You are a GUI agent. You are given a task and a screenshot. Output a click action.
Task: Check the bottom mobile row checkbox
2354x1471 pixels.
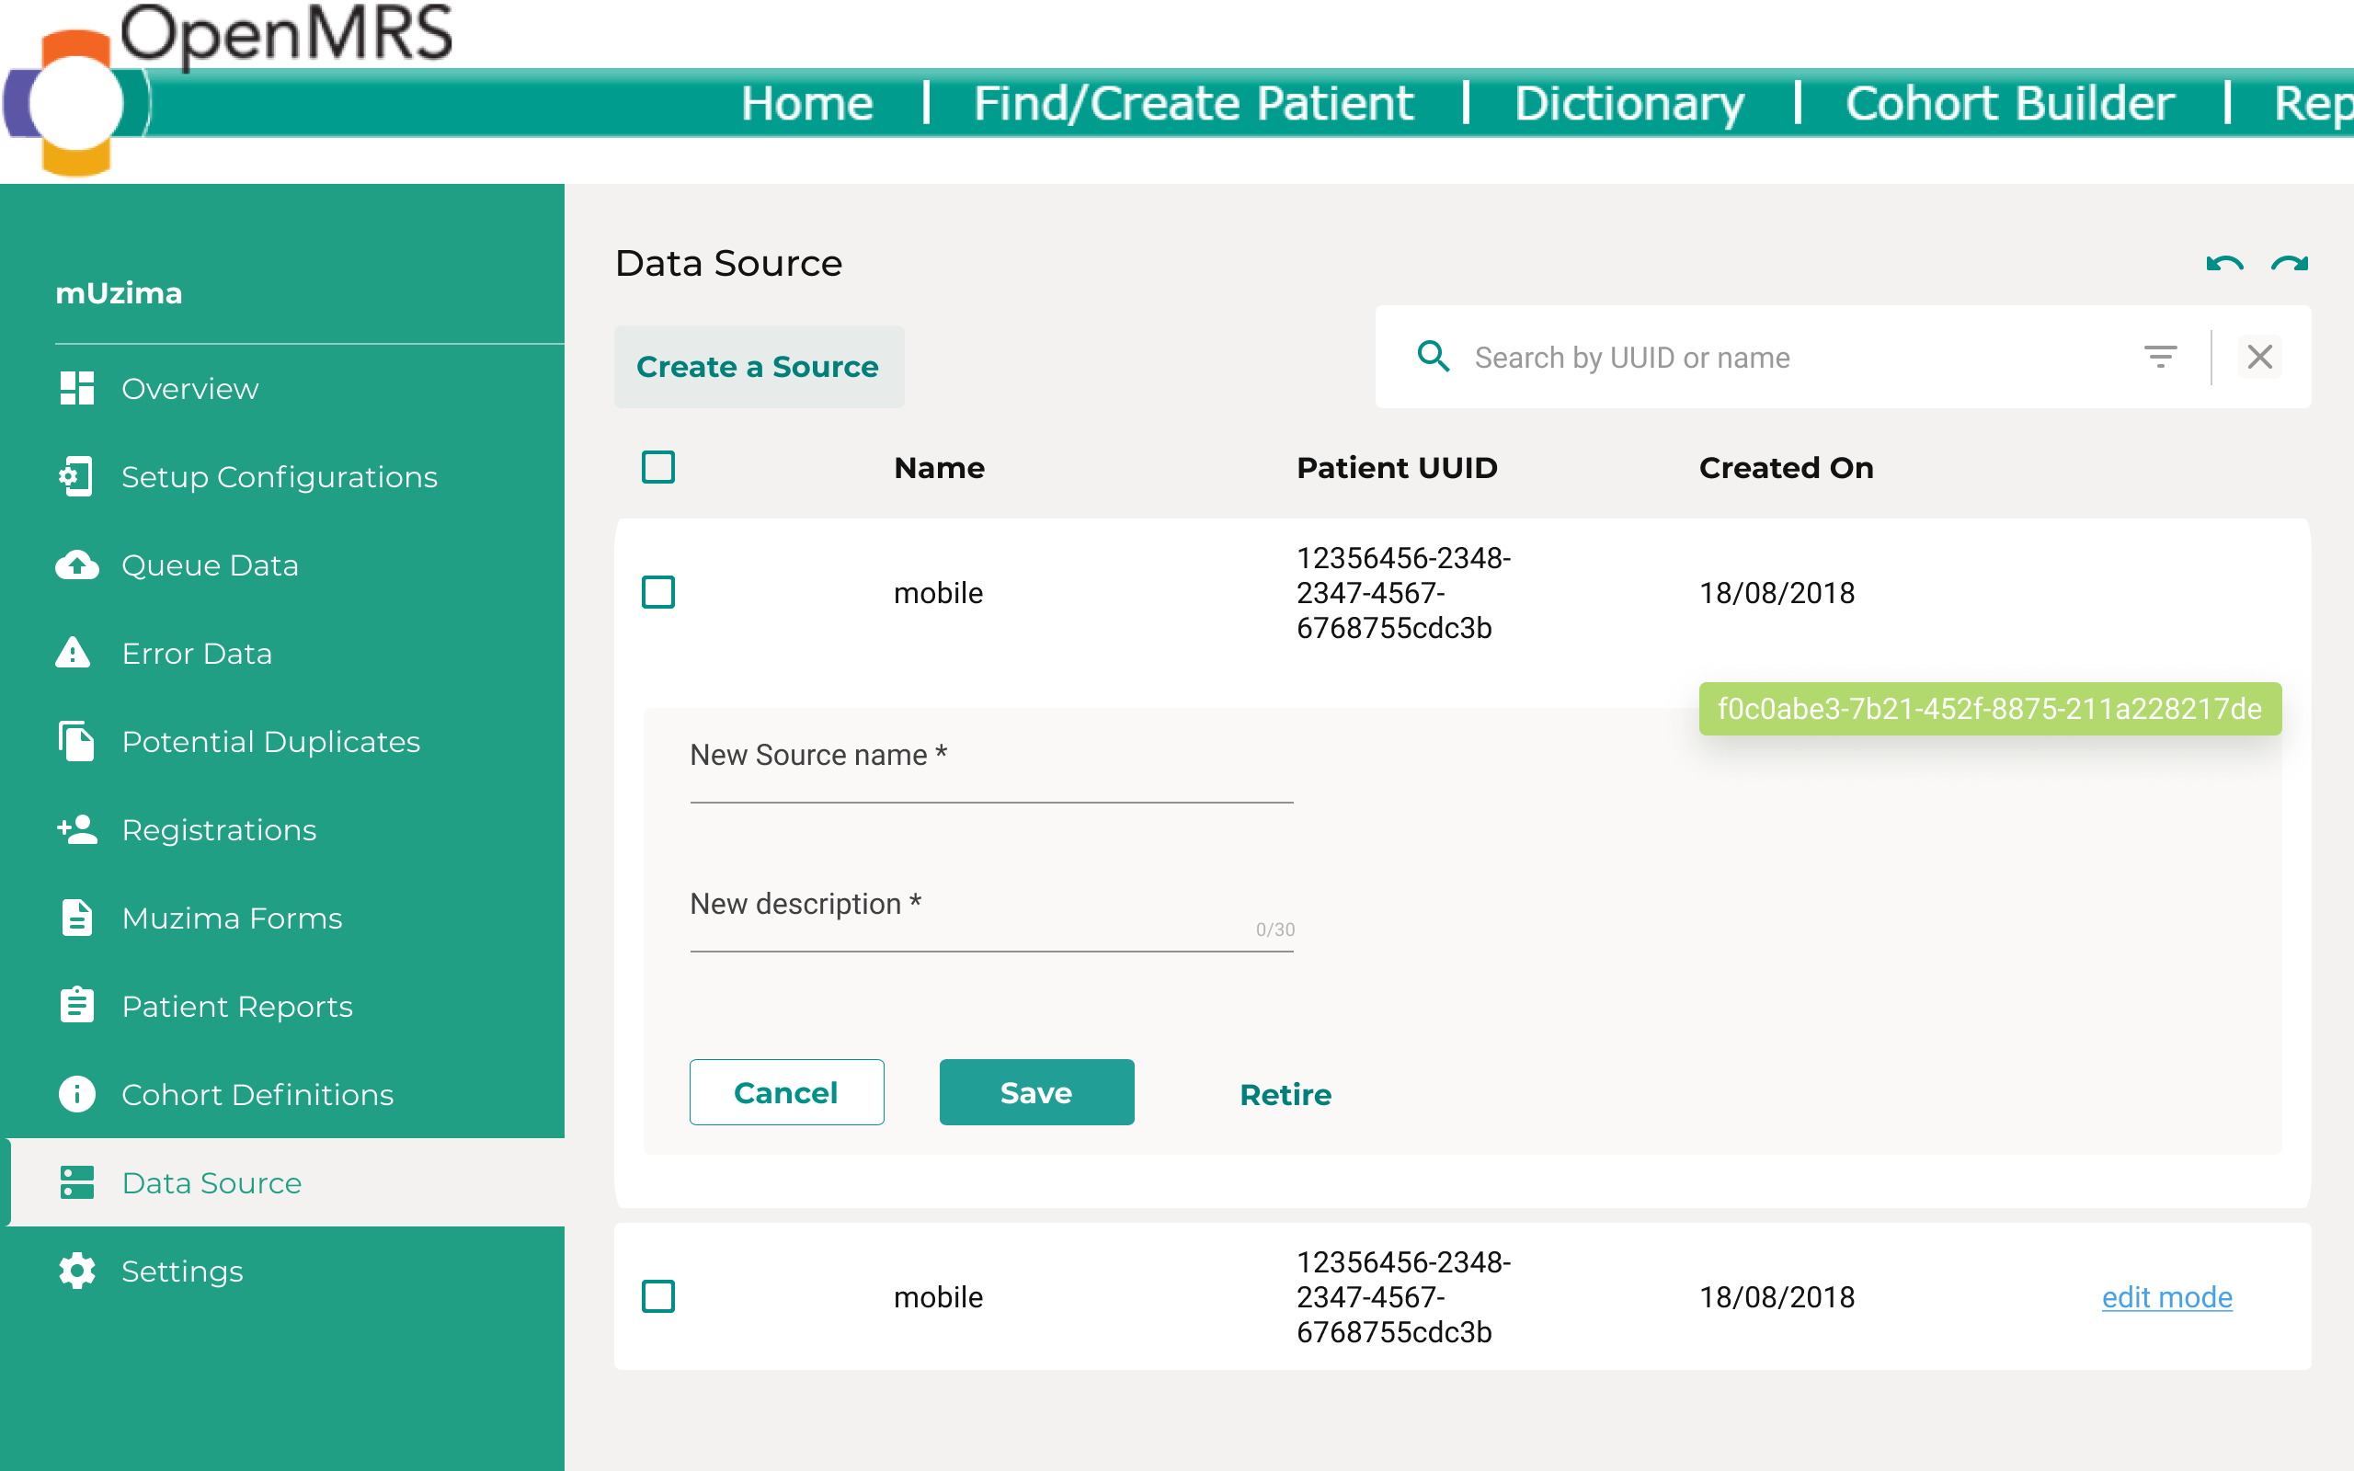pyautogui.click(x=658, y=1297)
